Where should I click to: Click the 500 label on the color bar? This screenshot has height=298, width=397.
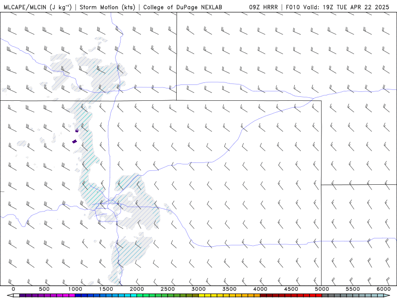[44, 289]
